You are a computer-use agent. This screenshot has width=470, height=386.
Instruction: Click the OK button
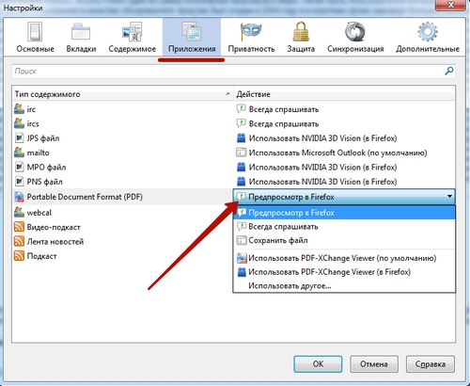click(x=318, y=364)
